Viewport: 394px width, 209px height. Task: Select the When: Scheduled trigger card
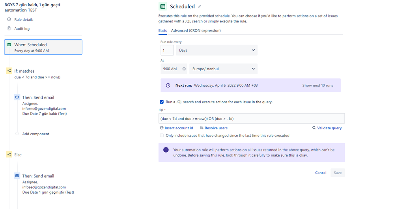(43, 47)
